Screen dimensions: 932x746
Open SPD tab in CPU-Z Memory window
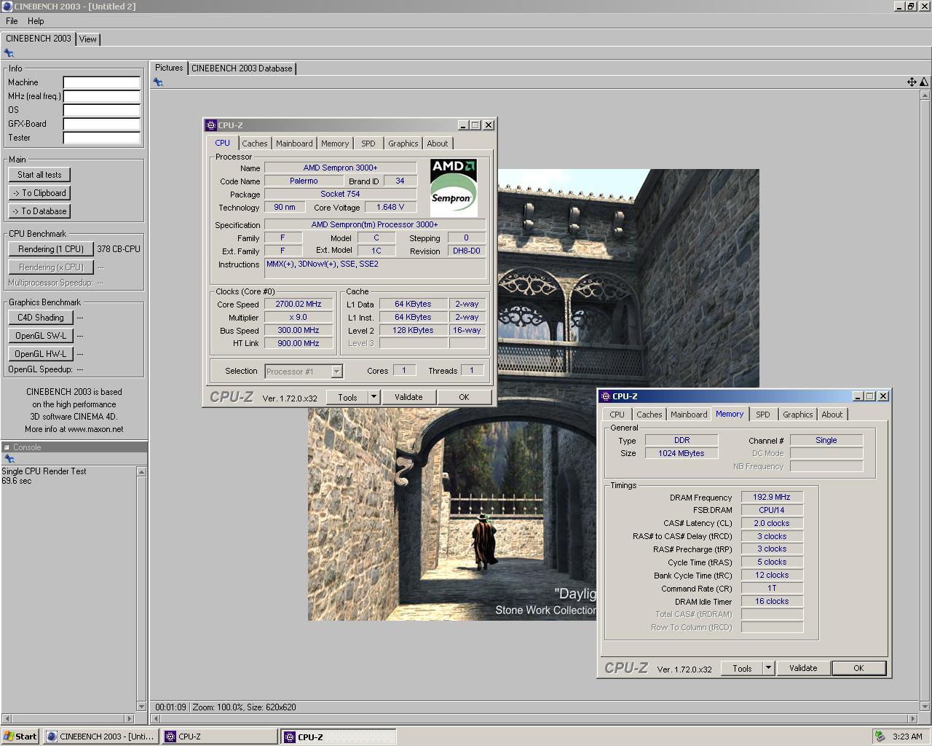click(763, 415)
